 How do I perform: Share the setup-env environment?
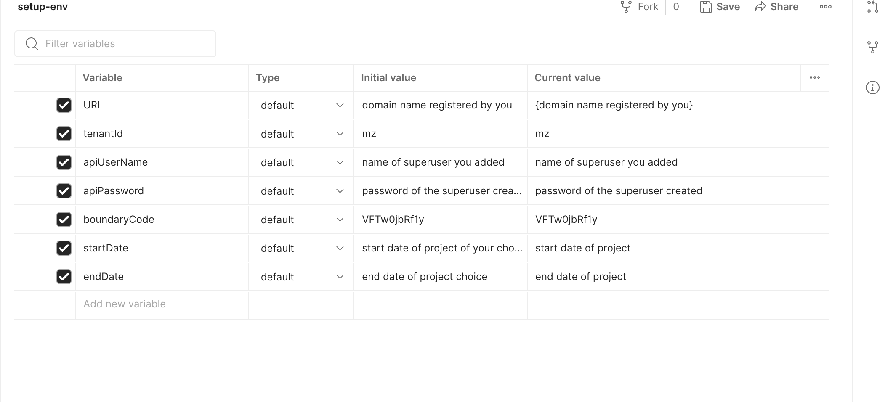776,7
